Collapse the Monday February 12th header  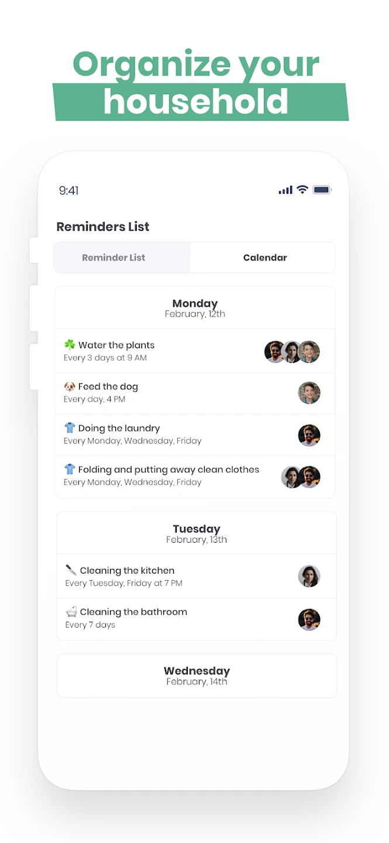coord(195,308)
